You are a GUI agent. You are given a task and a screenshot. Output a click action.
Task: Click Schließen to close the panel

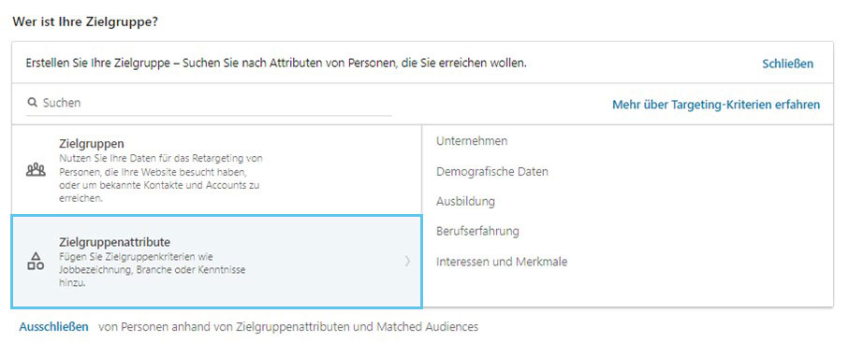788,64
